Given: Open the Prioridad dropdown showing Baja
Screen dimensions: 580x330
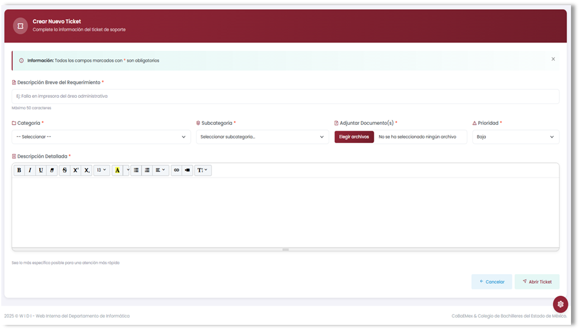Looking at the screenshot, I should (x=516, y=137).
